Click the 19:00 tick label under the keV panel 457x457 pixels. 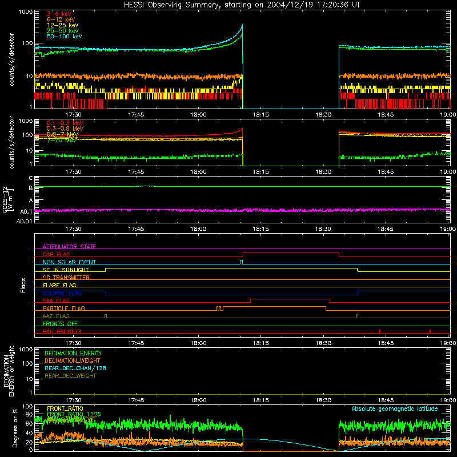[x=448, y=114]
